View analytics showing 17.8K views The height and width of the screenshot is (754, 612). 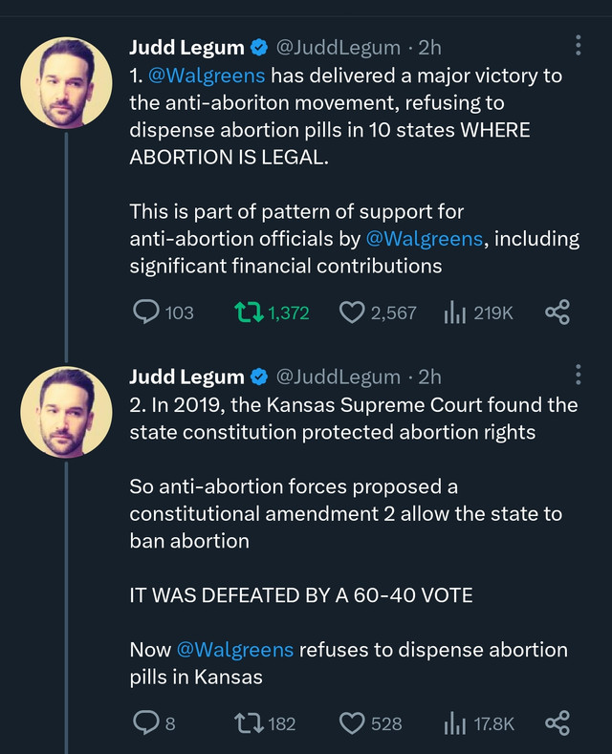pos(479,723)
